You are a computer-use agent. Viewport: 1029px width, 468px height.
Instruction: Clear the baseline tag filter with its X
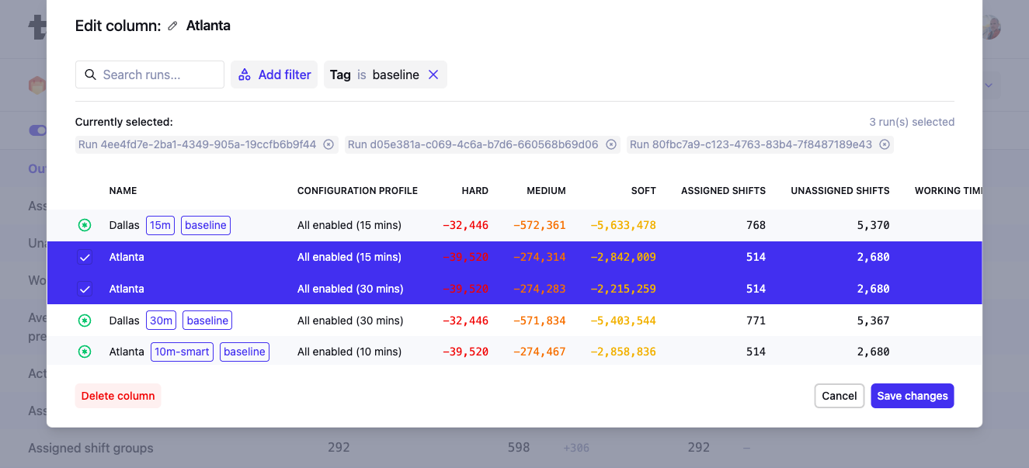433,74
